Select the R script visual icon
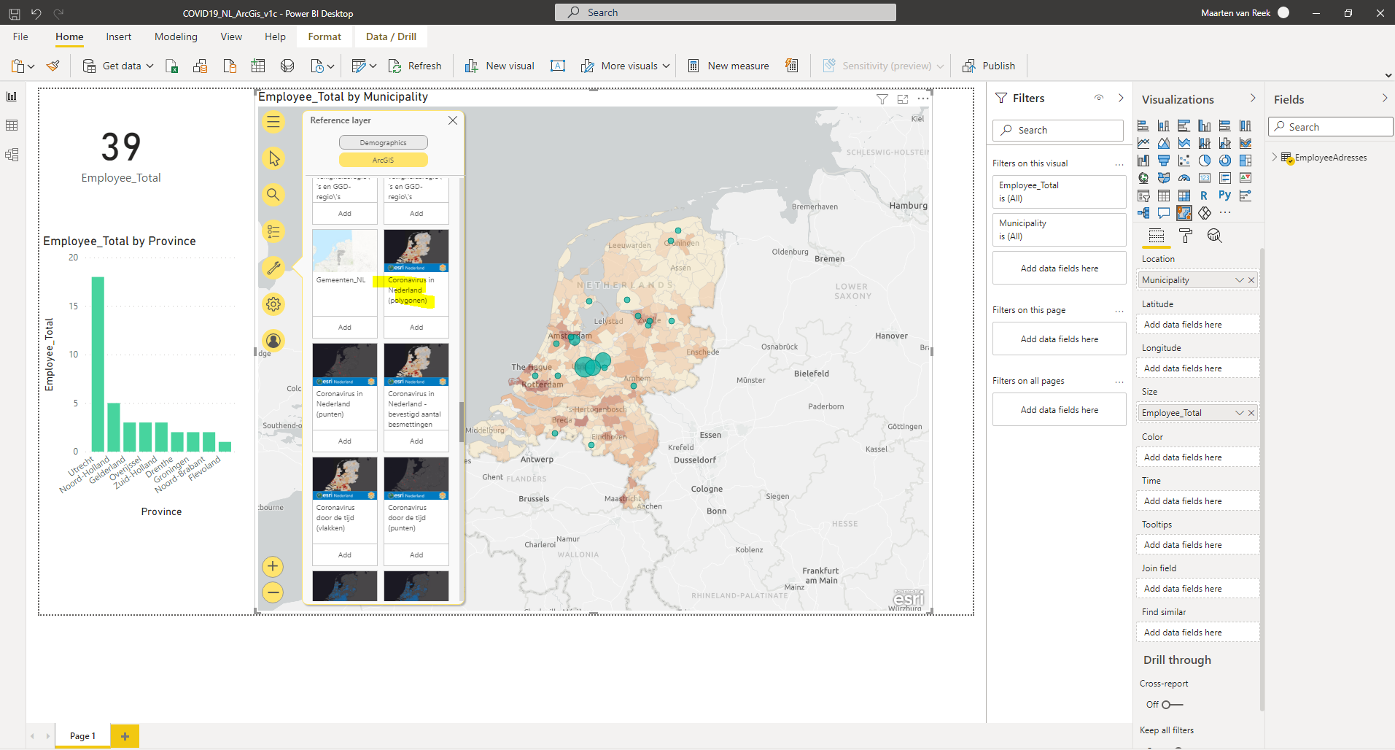 [x=1203, y=196]
